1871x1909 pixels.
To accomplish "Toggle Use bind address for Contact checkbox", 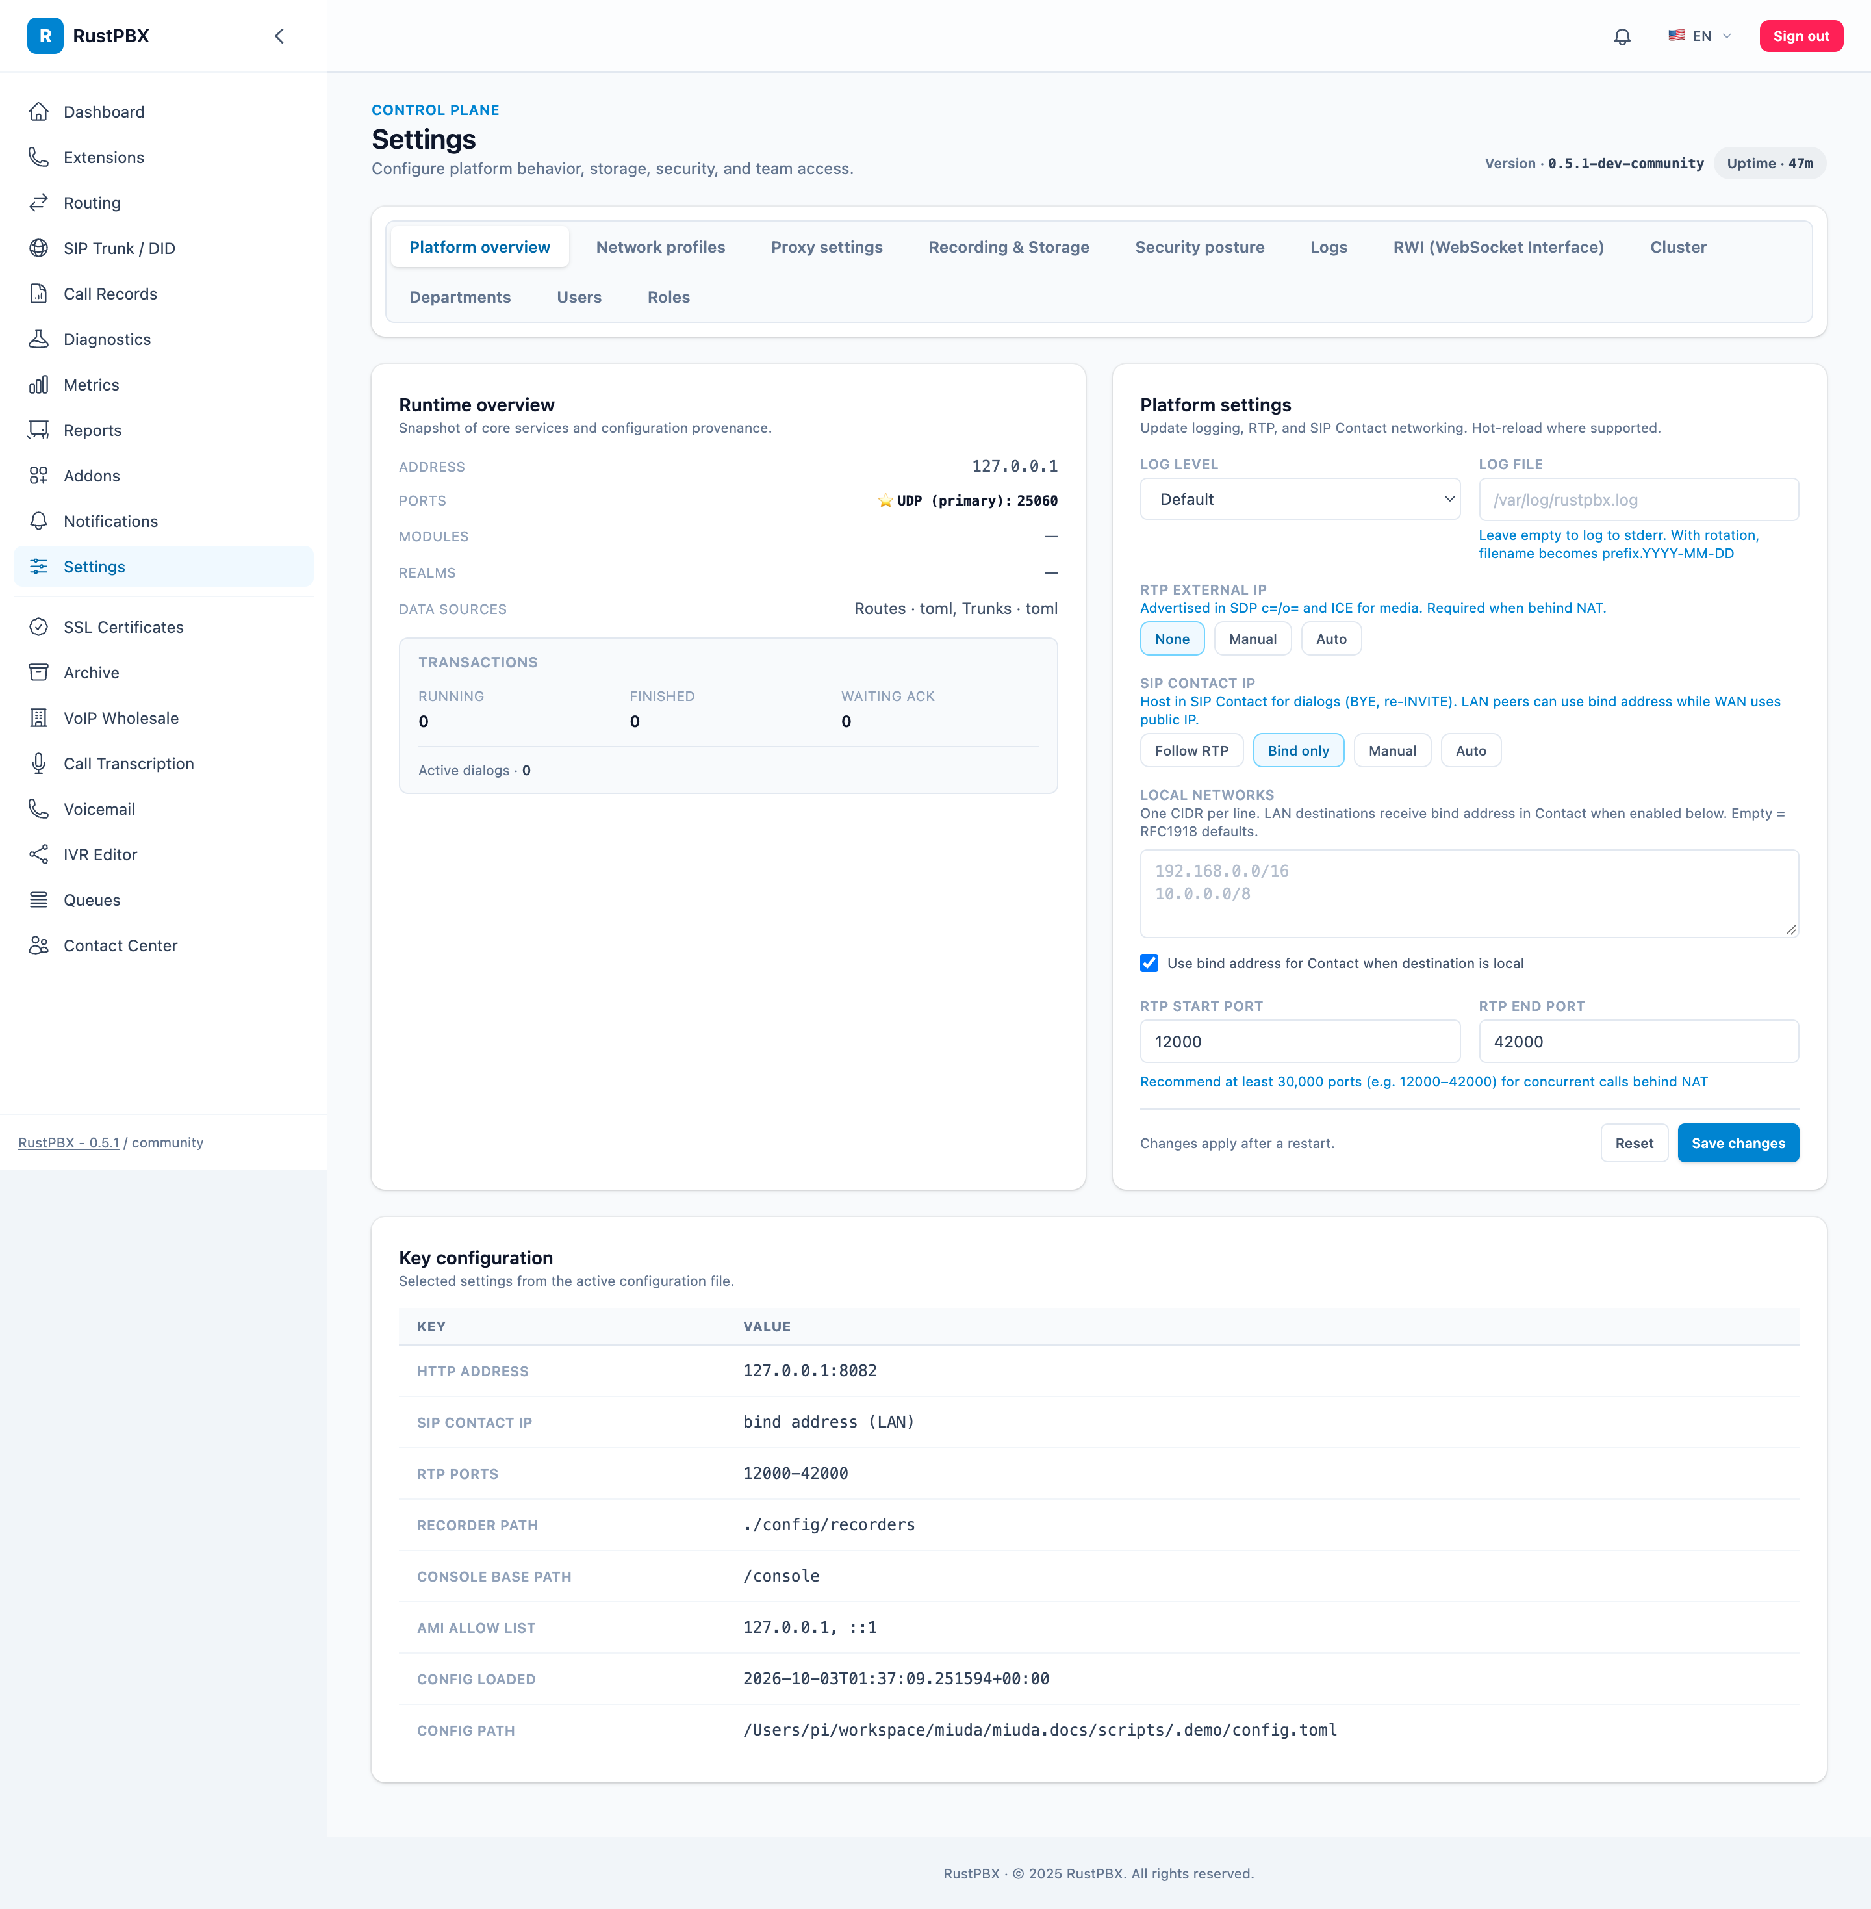I will click(1149, 964).
